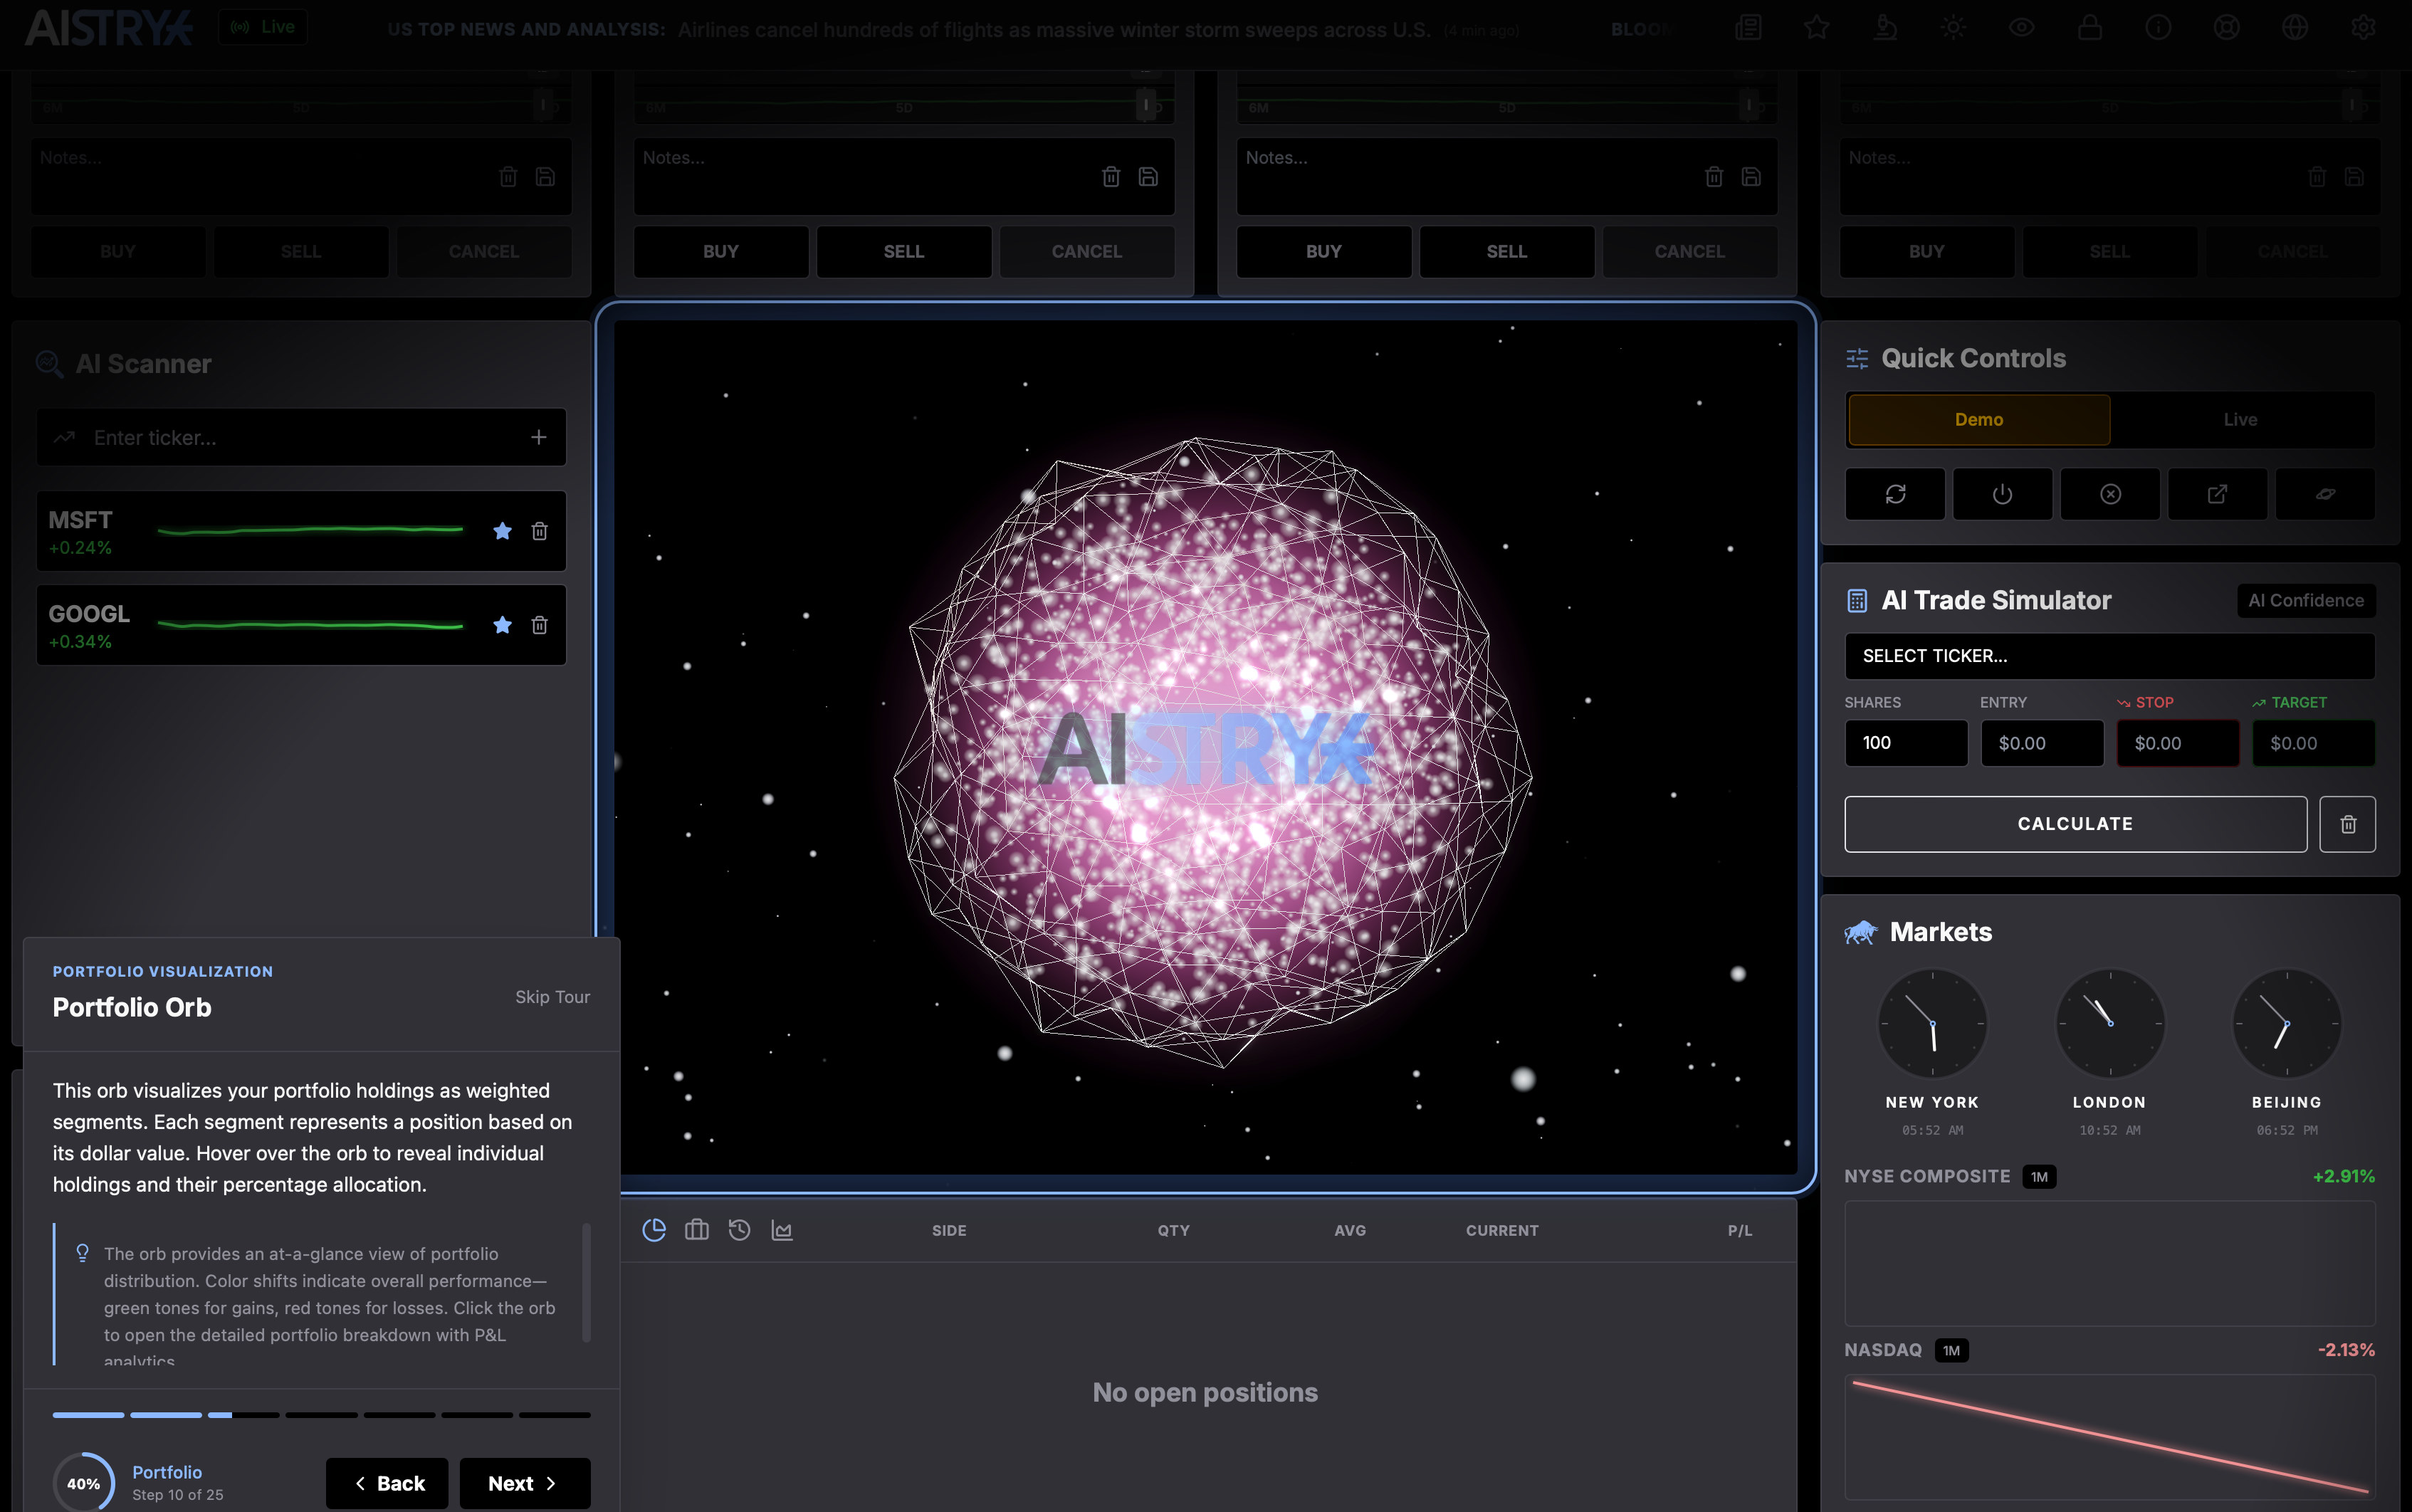Screen dimensions: 2412x1512
Task: Open the NYSE Composite 1M timeframe selector
Action: [2039, 1177]
